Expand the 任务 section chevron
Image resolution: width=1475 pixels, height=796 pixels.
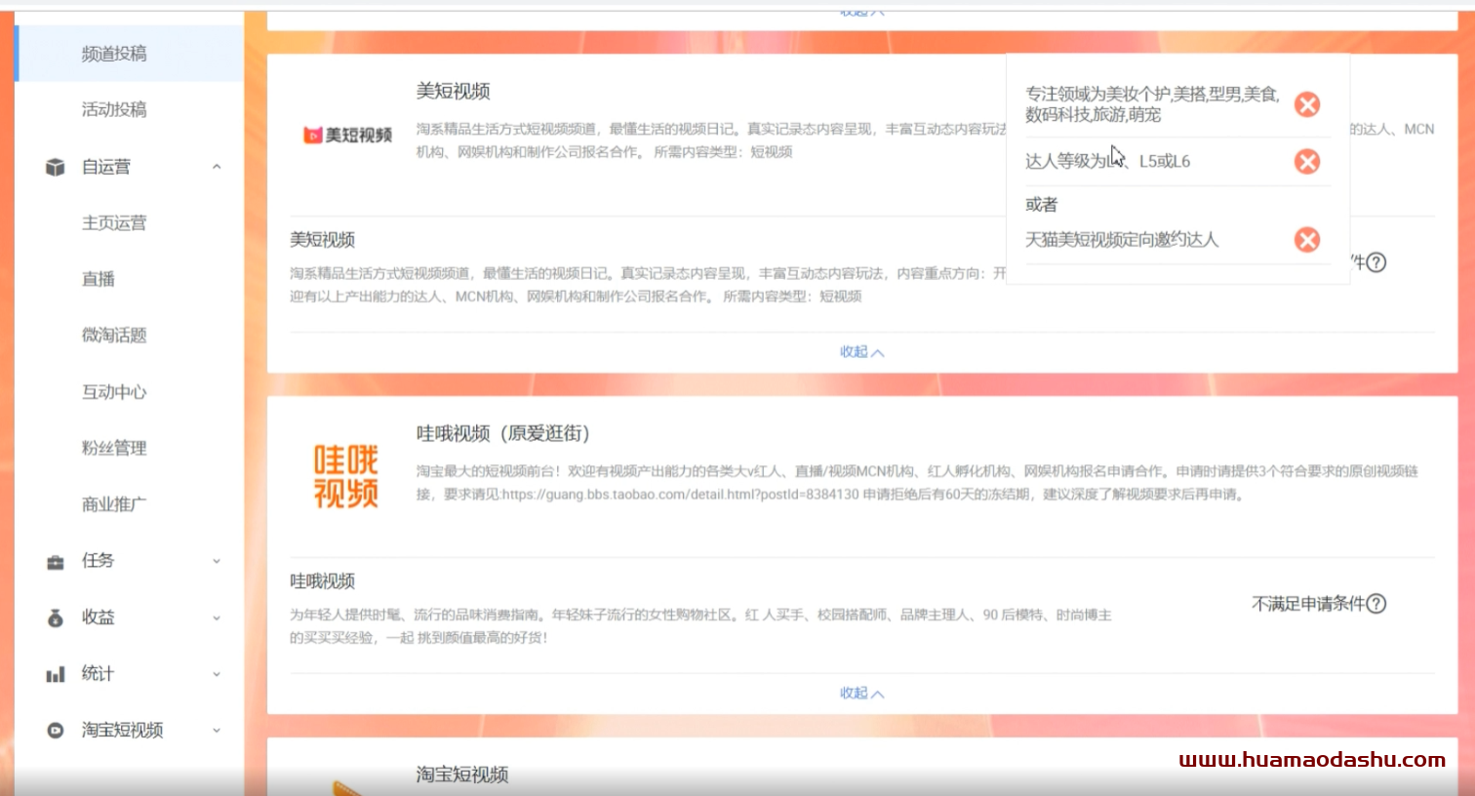tap(217, 561)
